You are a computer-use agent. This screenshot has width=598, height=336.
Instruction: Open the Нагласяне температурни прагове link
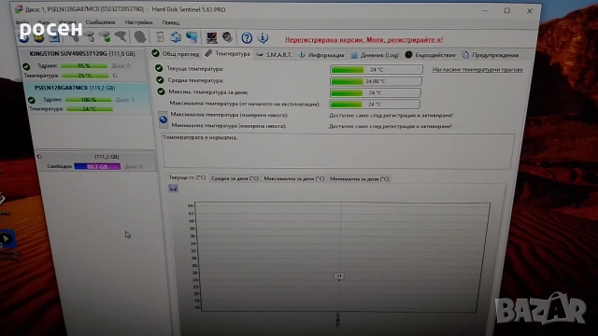477,70
